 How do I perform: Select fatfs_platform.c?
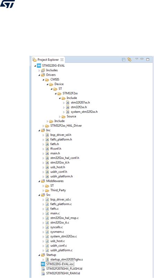click(61, 204)
